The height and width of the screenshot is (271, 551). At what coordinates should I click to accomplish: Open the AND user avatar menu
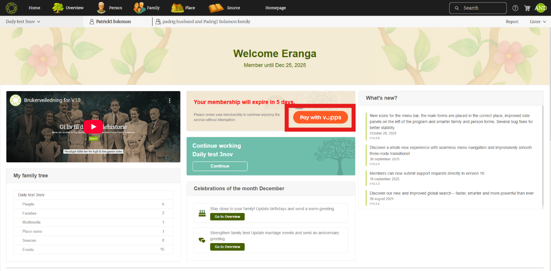coord(541,8)
